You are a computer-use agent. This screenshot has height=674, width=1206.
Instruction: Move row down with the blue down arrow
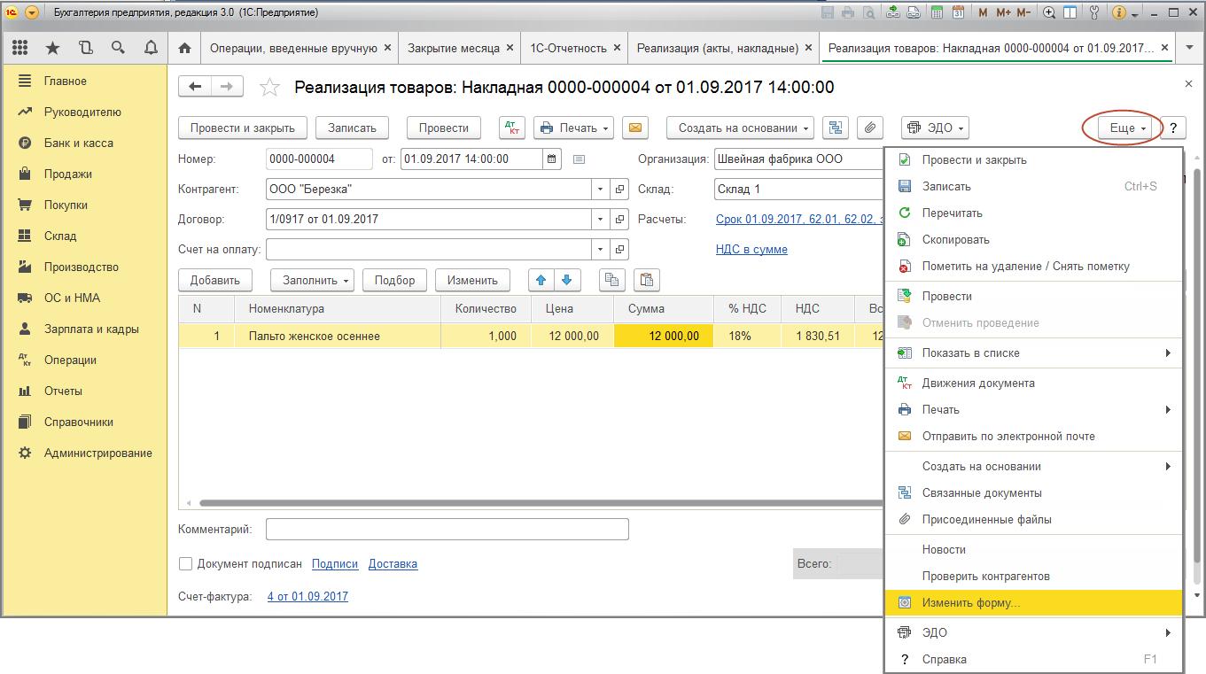[566, 280]
